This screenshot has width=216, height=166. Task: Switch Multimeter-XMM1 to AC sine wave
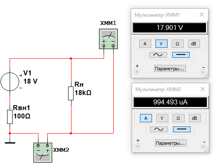tap(158, 55)
